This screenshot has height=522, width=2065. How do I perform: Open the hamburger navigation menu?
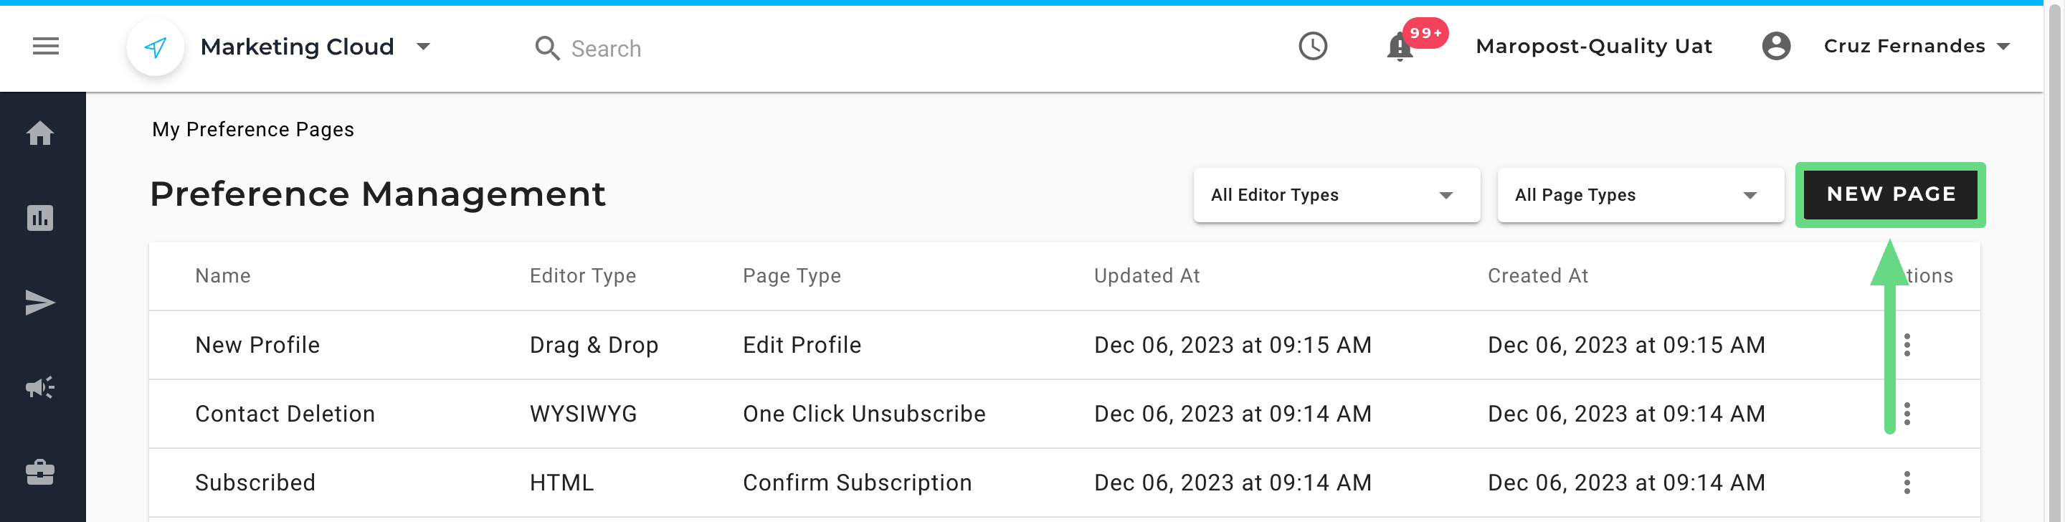click(x=46, y=47)
